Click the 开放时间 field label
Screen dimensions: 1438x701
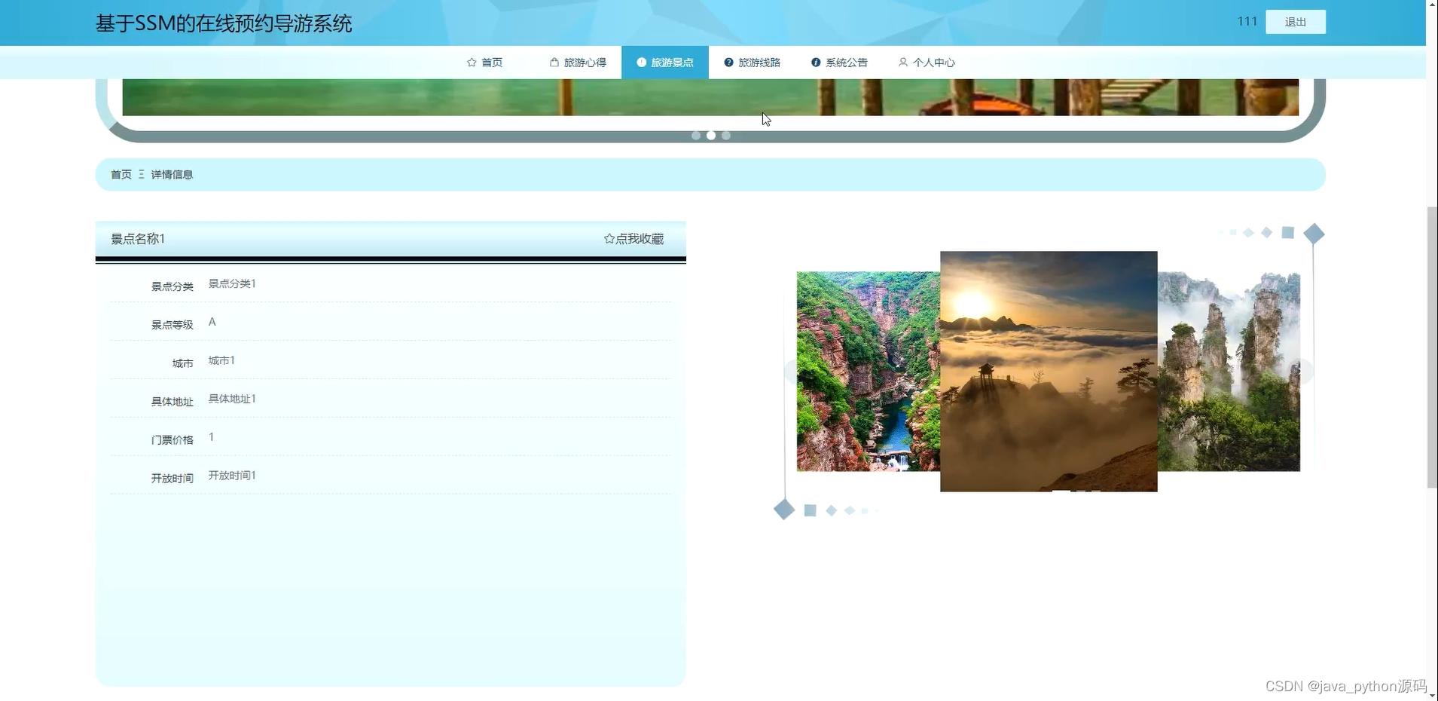click(x=172, y=479)
